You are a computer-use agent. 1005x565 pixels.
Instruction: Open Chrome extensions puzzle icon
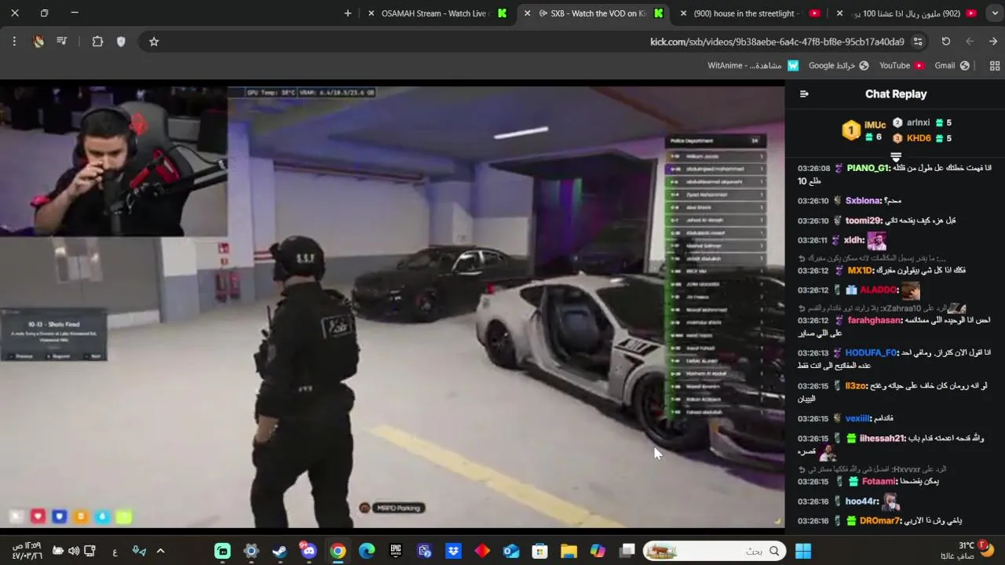click(x=97, y=42)
